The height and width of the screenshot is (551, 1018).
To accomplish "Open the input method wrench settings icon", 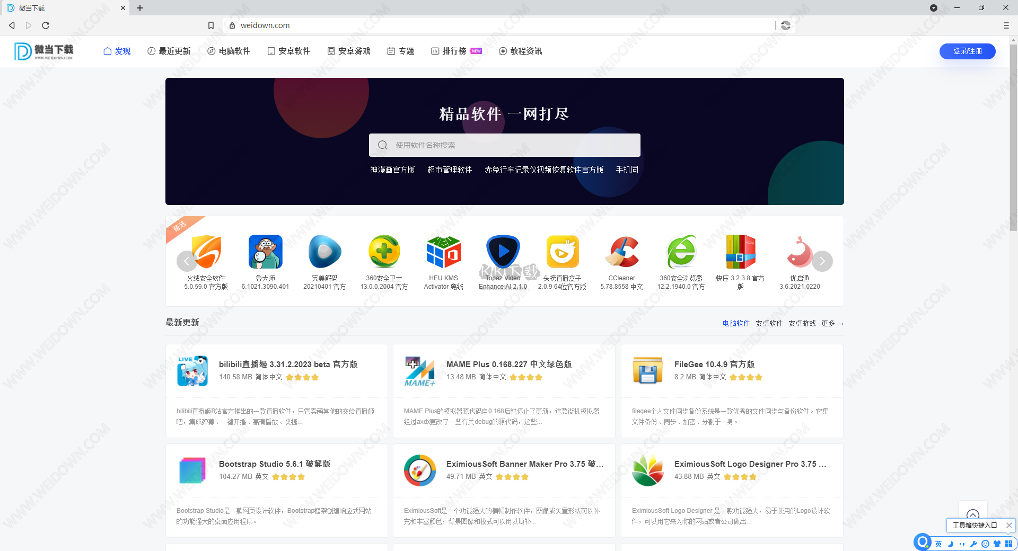I will click(x=974, y=544).
